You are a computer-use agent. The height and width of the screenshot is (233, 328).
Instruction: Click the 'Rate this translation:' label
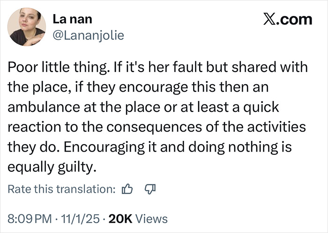[61, 189]
